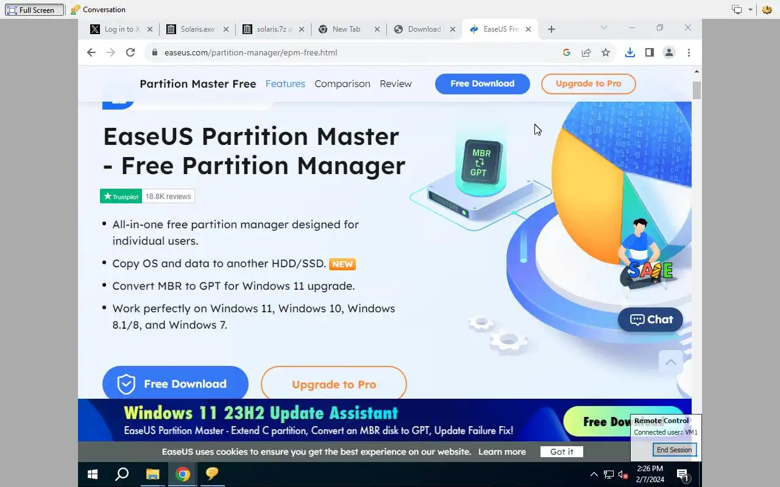The width and height of the screenshot is (780, 487).
Task: Click the page scrollbar up arrow
Action: [x=697, y=72]
